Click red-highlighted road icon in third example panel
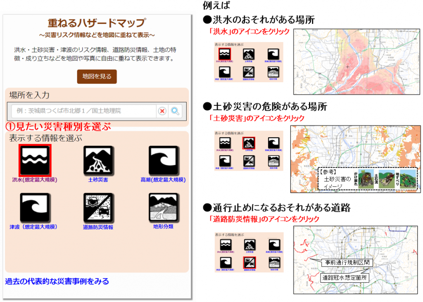This screenshot has height=302, width=423. click(x=249, y=262)
